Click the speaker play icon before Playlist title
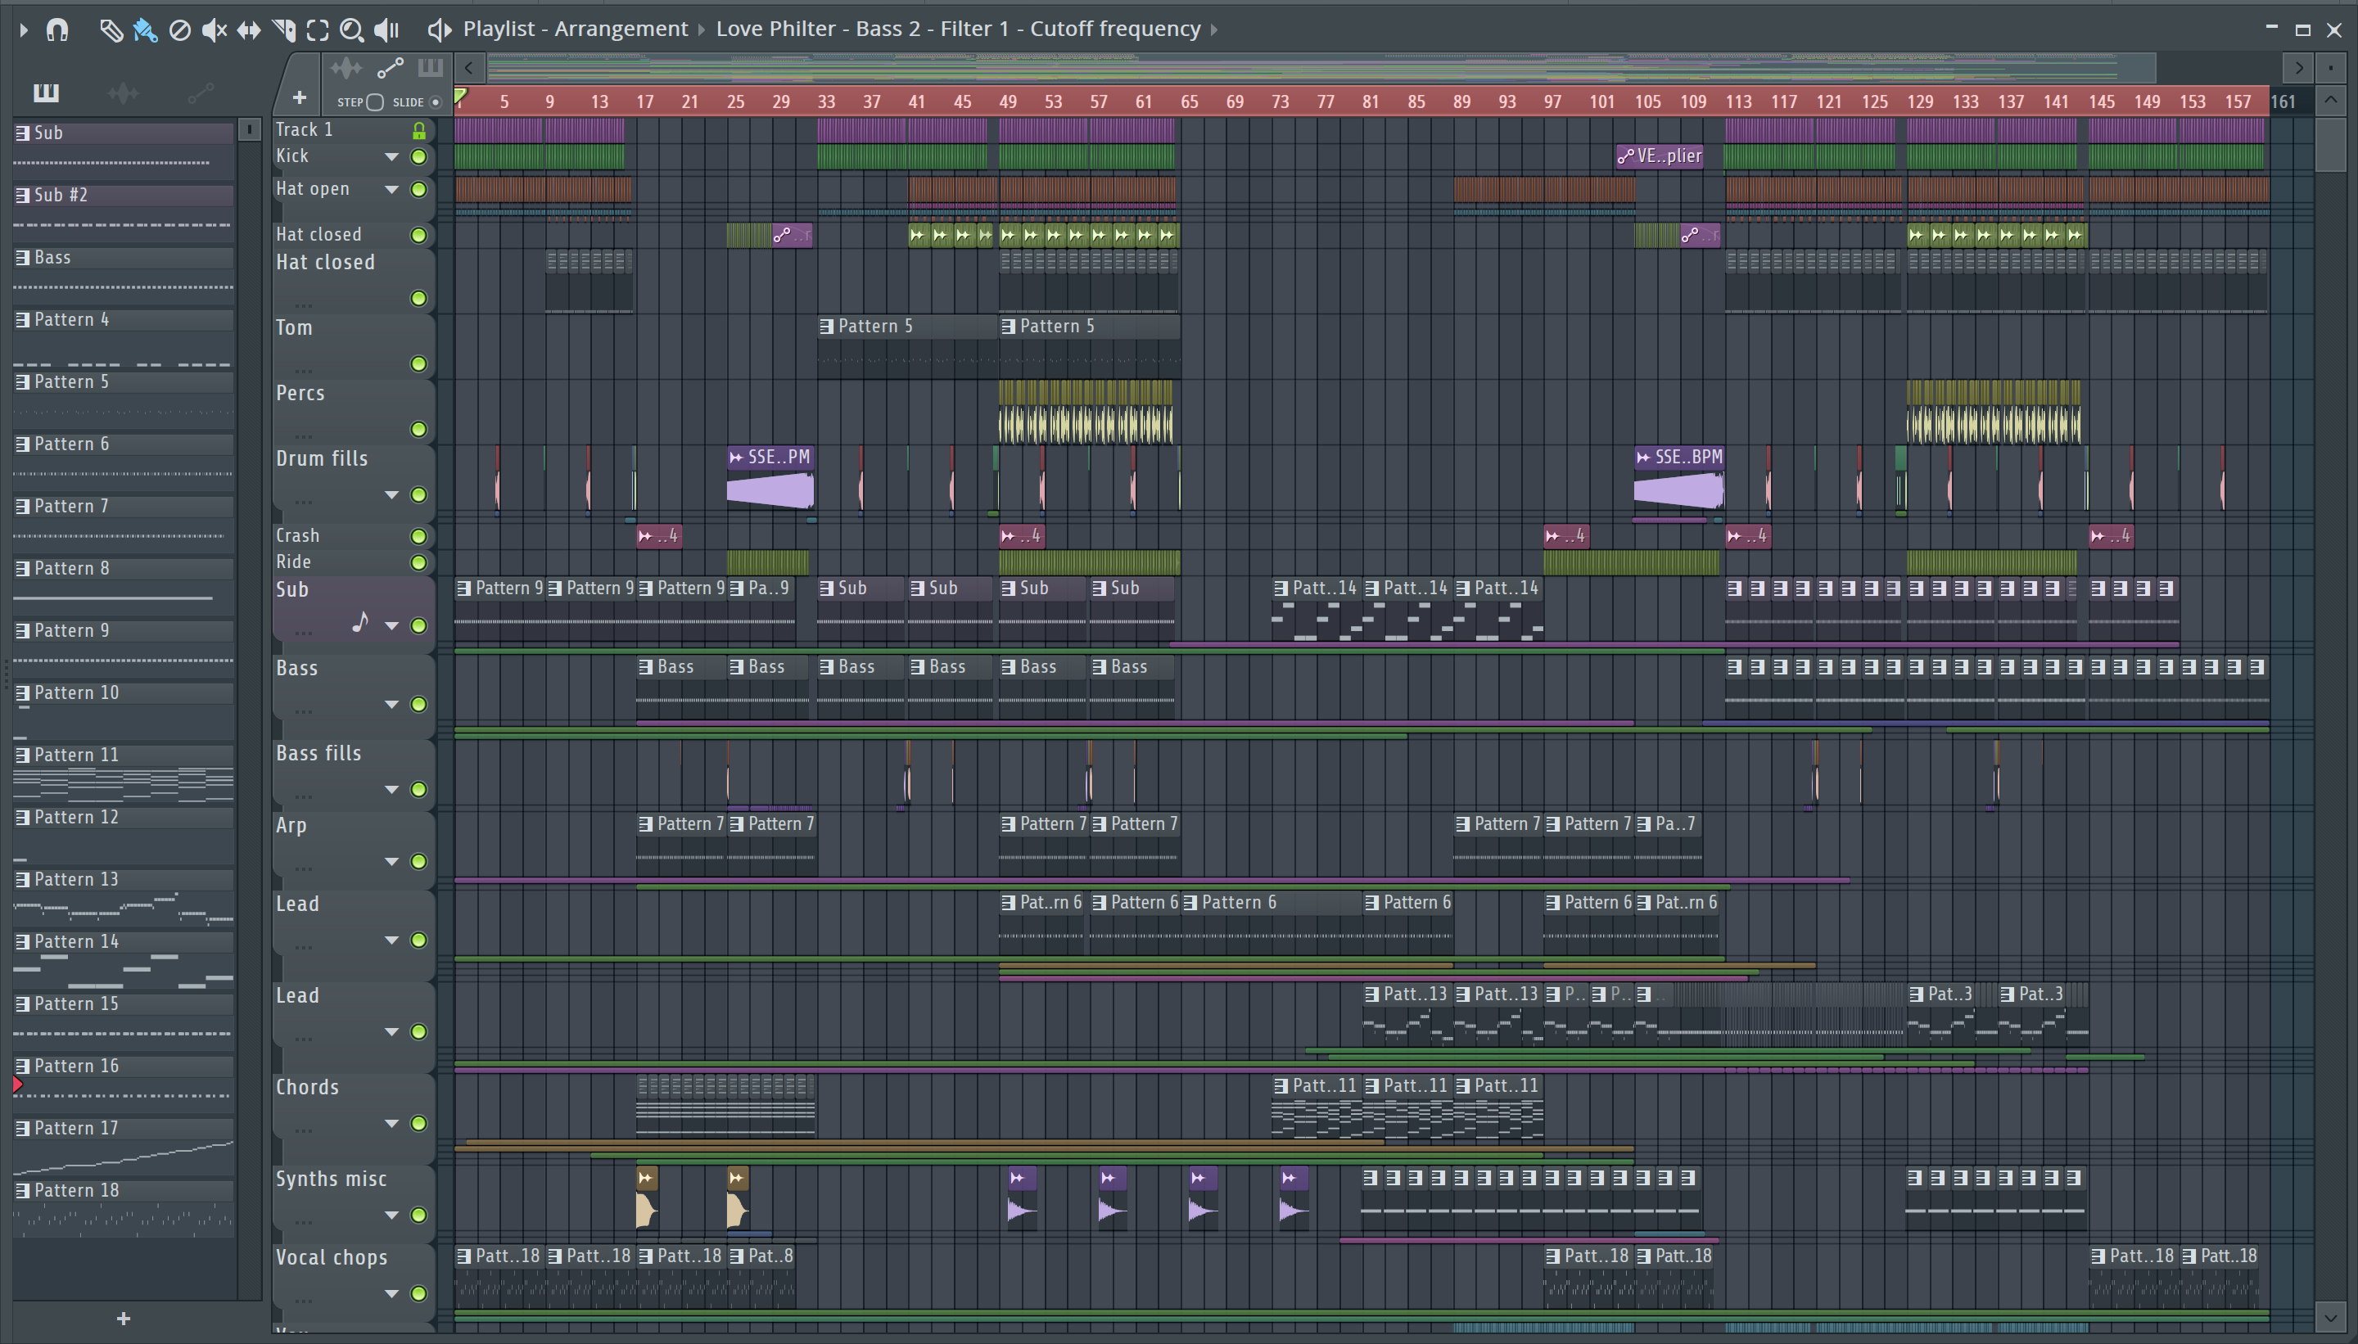This screenshot has height=1344, width=2358. tap(439, 29)
